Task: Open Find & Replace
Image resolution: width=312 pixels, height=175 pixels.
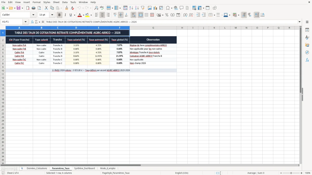Action: (x=96, y=8)
